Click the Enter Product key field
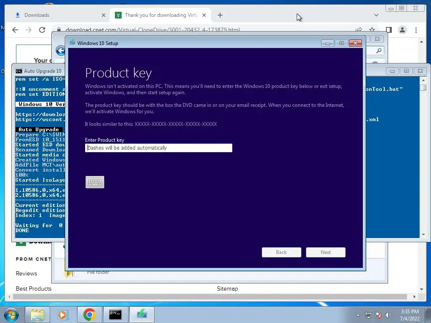Viewport: 431px width, 323px height. (159, 148)
